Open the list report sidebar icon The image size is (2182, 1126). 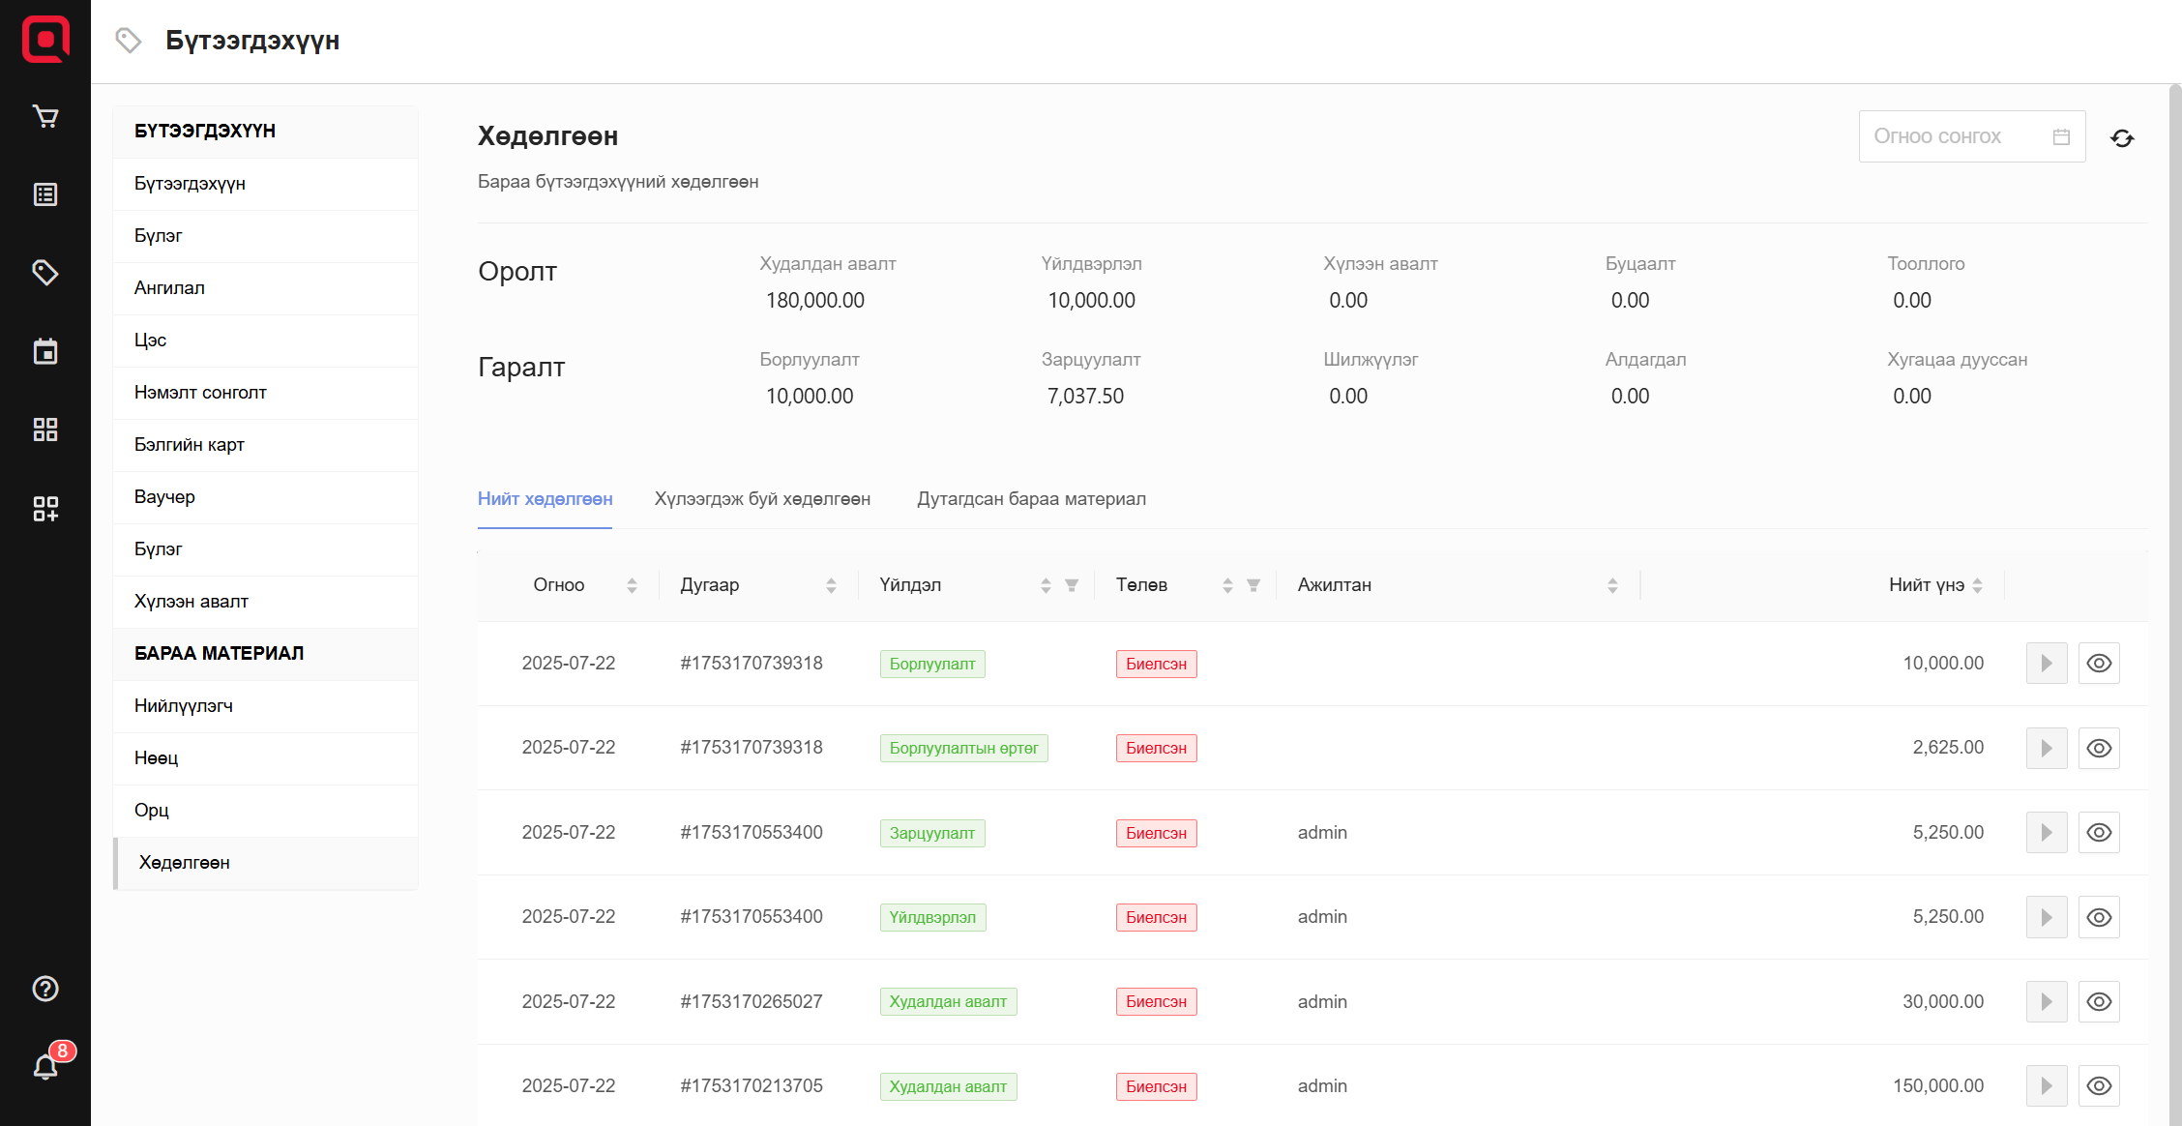coord(45,194)
